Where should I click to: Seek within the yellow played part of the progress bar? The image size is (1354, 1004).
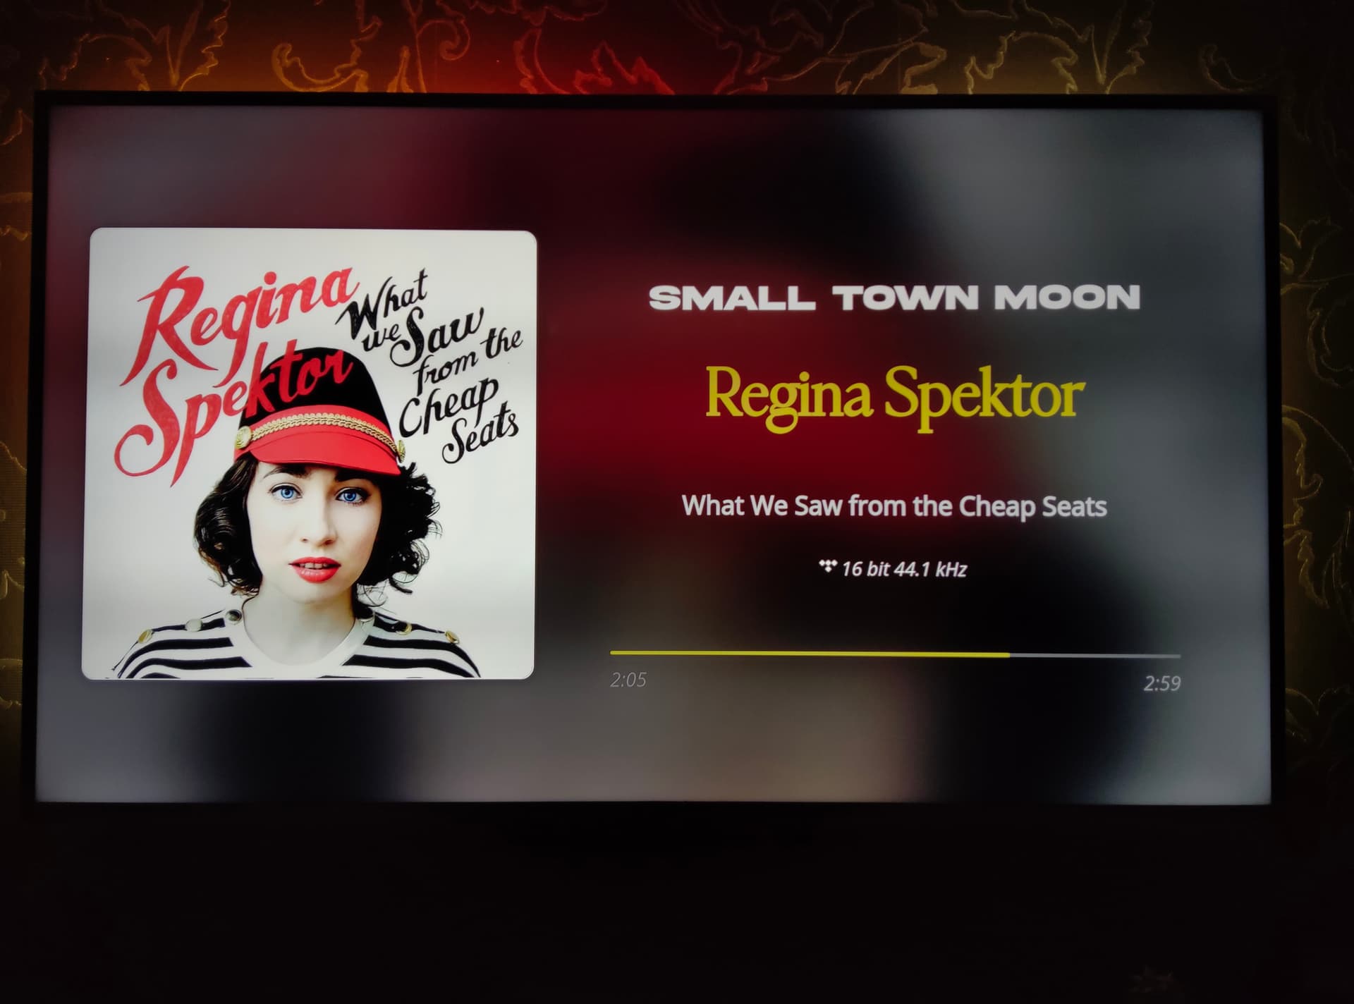810,655
